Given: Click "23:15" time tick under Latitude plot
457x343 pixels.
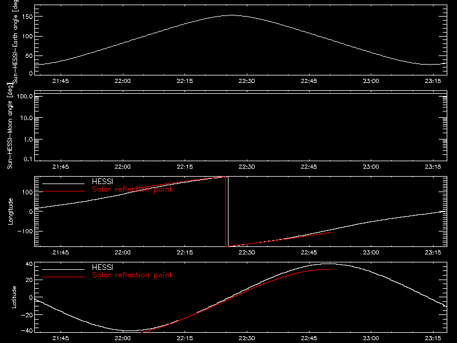Looking at the screenshot, I should click(x=433, y=338).
